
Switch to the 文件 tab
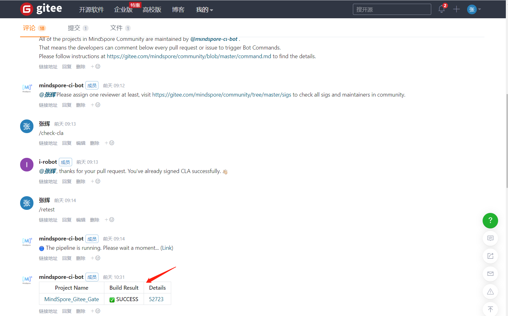120,28
